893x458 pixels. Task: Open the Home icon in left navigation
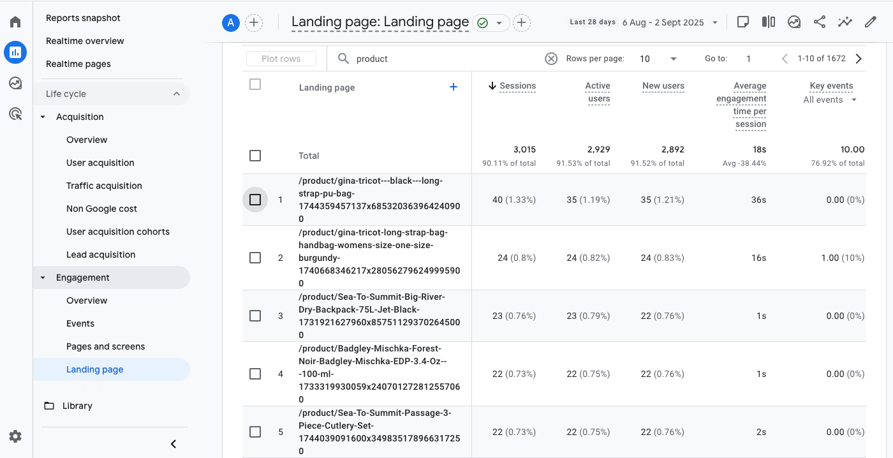15,21
